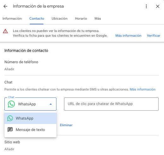Screen dimensions: 164x155
Task: Select the Contacto tab
Action: [37, 18]
